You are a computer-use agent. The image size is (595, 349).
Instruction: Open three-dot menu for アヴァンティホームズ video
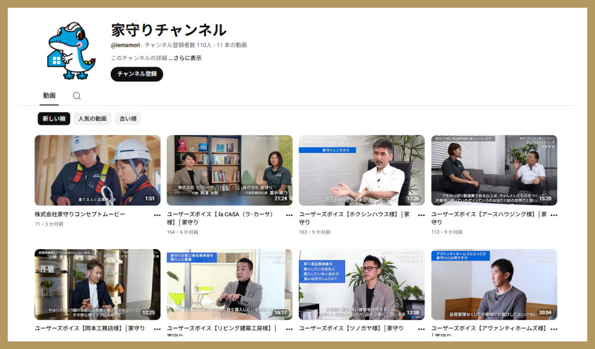tap(553, 329)
